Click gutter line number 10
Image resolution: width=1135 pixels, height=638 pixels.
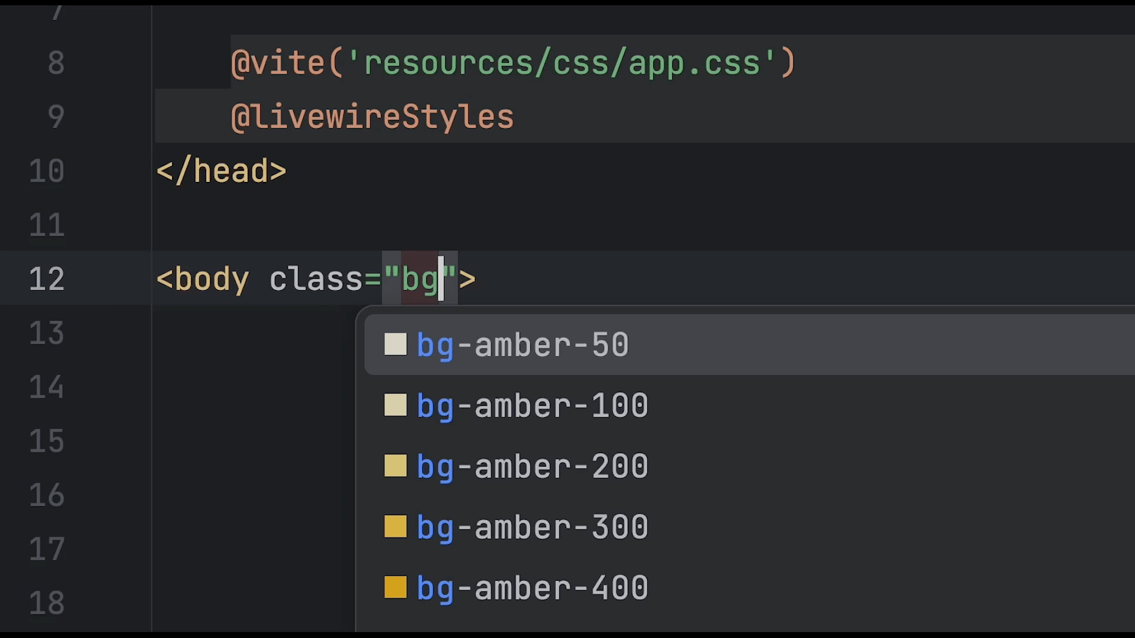point(47,171)
